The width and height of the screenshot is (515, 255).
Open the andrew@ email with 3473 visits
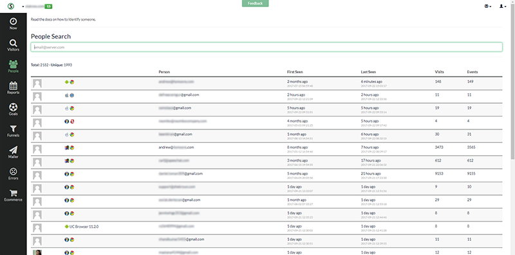176,147
